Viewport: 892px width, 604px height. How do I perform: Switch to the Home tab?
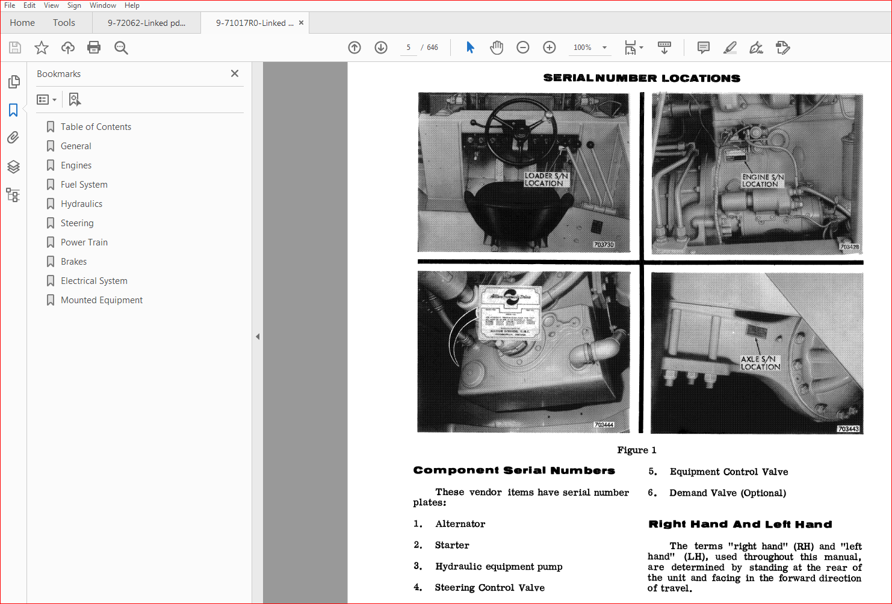click(22, 23)
